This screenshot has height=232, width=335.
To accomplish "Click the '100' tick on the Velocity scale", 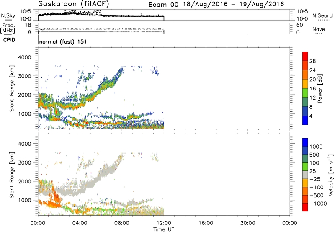I will point(314,163).
